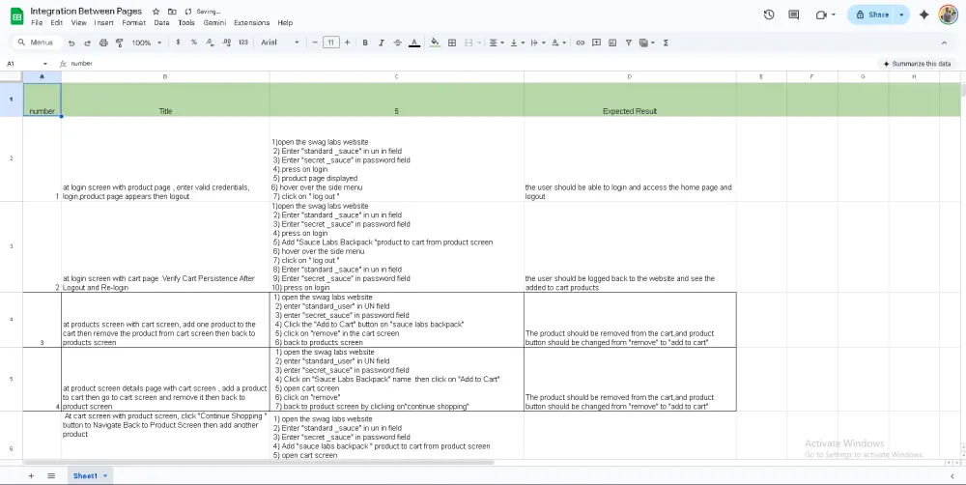Format as currency with the dollar icon

coord(178,43)
